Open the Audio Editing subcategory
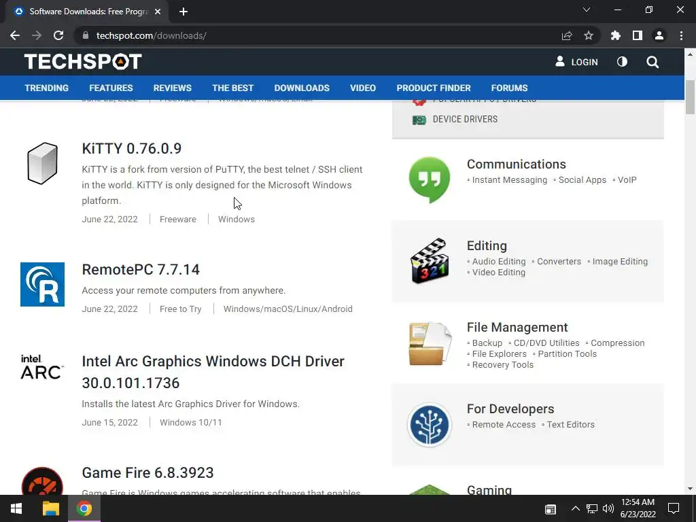 pos(499,262)
